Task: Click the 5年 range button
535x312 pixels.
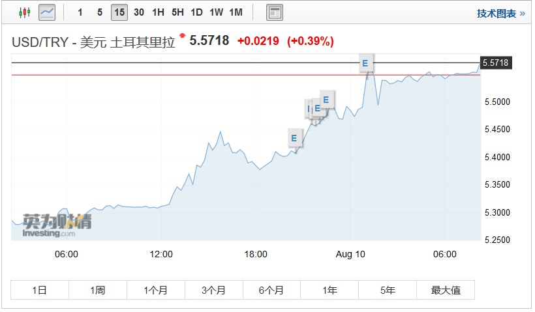Action: (x=388, y=290)
